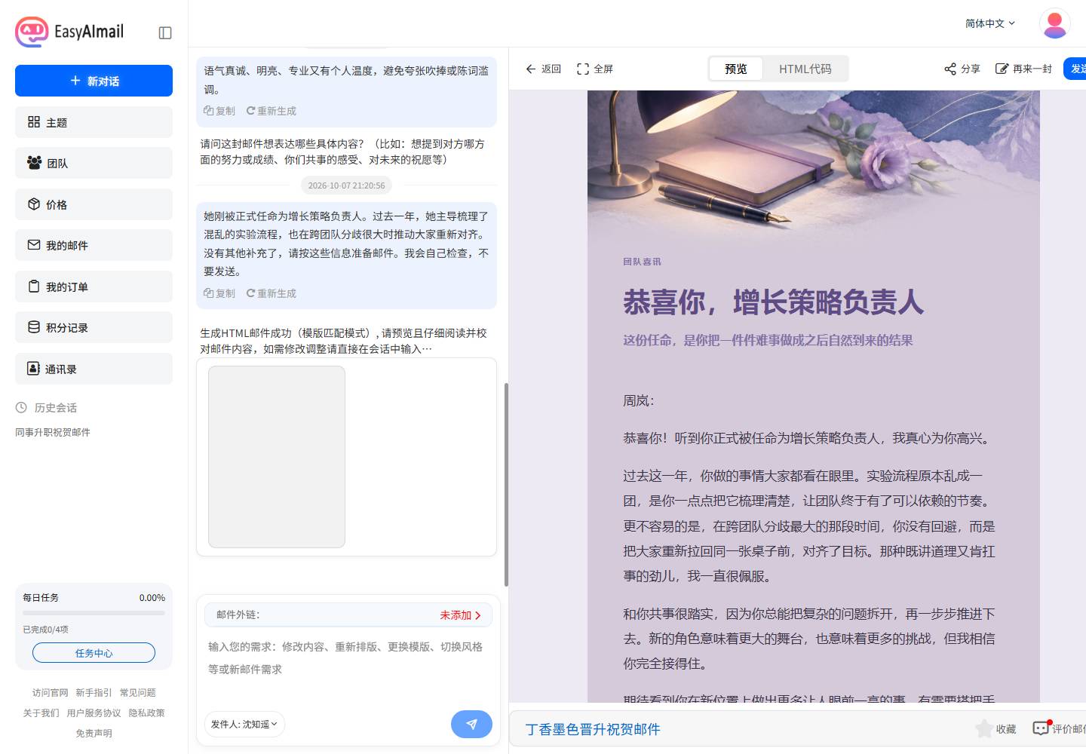The image size is (1086, 754).
Task: Open 我的订单 orders page
Action: click(94, 287)
